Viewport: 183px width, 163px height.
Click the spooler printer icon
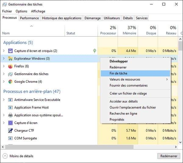pos(10,115)
